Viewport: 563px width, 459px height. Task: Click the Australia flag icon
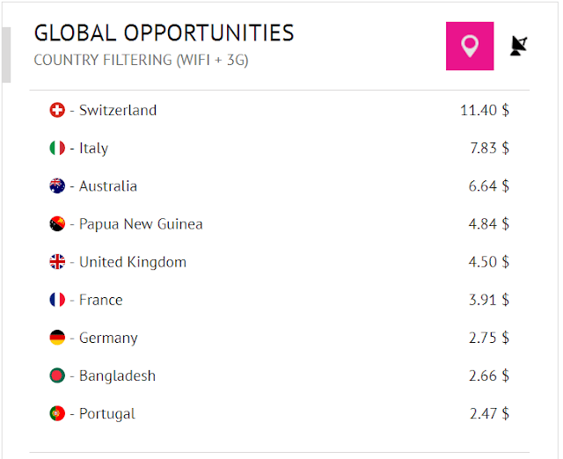[x=57, y=186]
